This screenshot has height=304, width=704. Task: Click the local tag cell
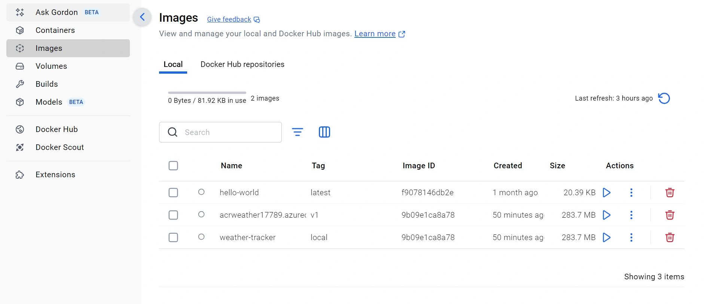[x=319, y=237]
